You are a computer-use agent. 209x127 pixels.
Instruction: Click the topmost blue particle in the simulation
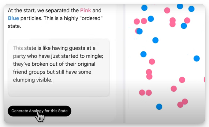coord(180,6)
